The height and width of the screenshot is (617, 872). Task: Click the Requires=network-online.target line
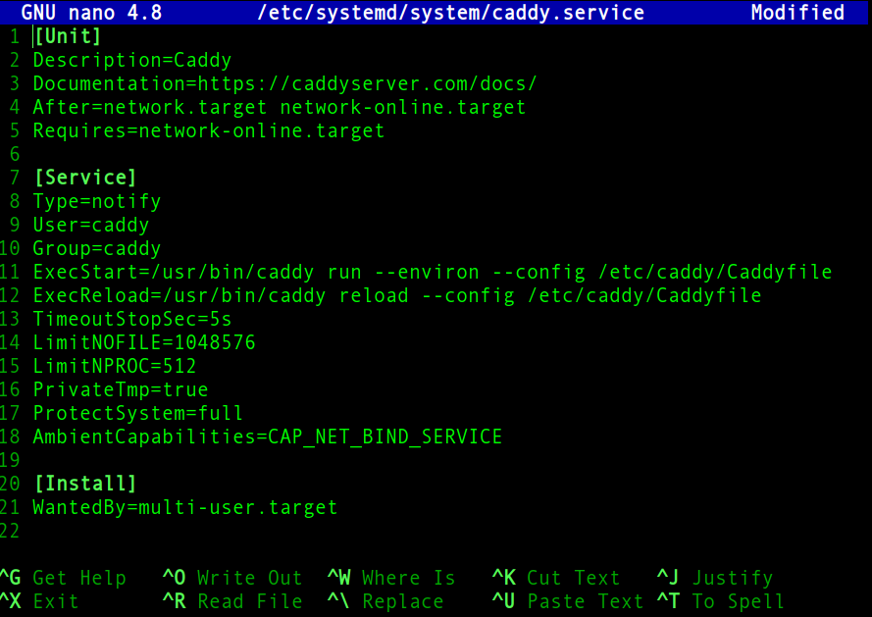pyautogui.click(x=209, y=130)
